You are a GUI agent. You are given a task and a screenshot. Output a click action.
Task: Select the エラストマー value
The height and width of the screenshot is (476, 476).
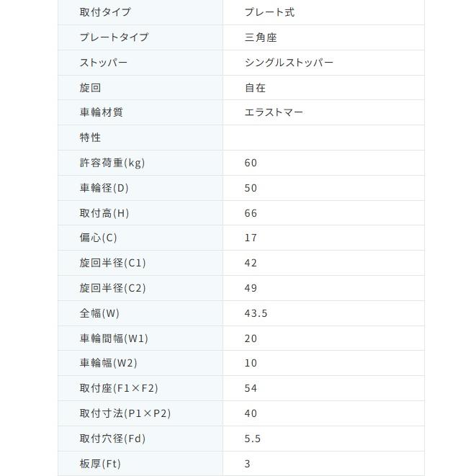[x=274, y=112]
